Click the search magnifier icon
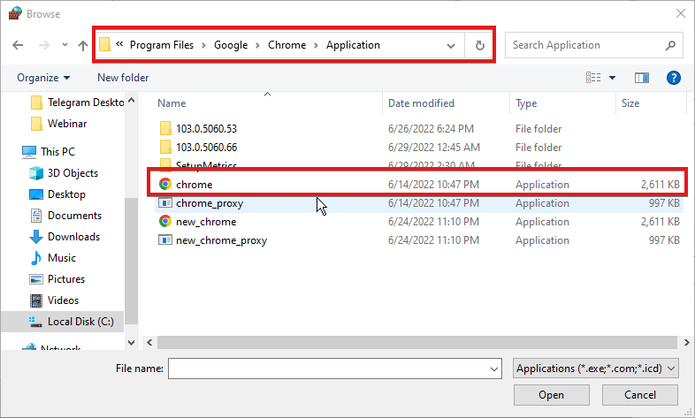The image size is (695, 418). (x=670, y=45)
